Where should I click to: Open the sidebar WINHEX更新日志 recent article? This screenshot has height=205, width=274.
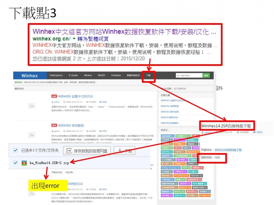tap(169, 118)
